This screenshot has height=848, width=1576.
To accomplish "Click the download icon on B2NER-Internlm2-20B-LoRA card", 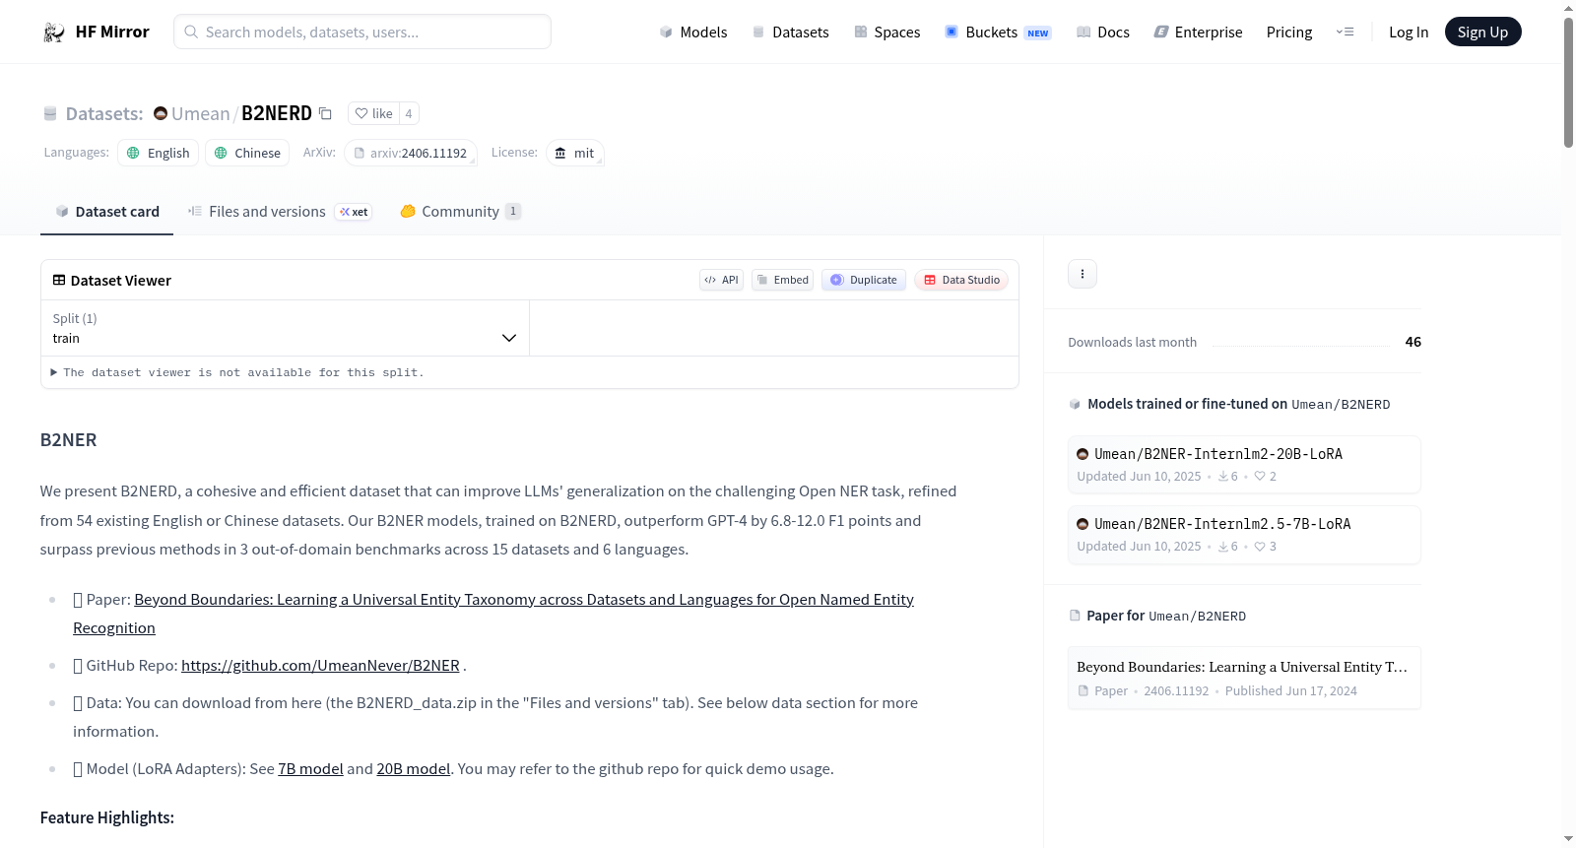I will point(1223,477).
